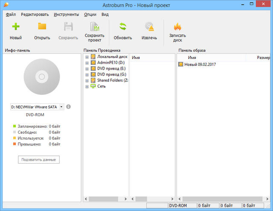Select Shared Folders drive in explorer tree
The image size is (273, 211).
click(x=112, y=80)
